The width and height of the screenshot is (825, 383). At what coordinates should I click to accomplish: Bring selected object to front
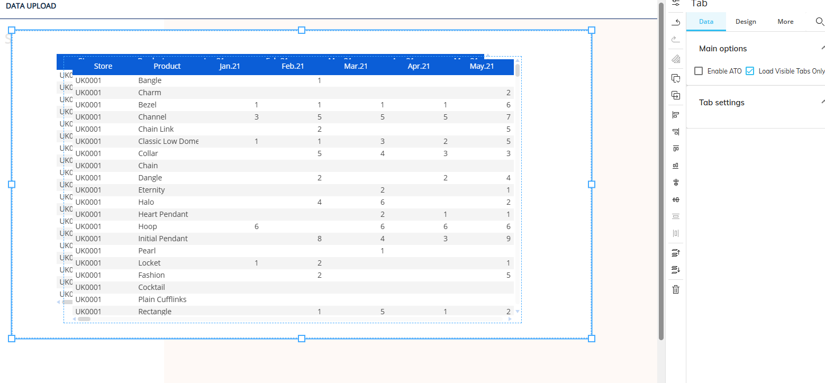676,253
